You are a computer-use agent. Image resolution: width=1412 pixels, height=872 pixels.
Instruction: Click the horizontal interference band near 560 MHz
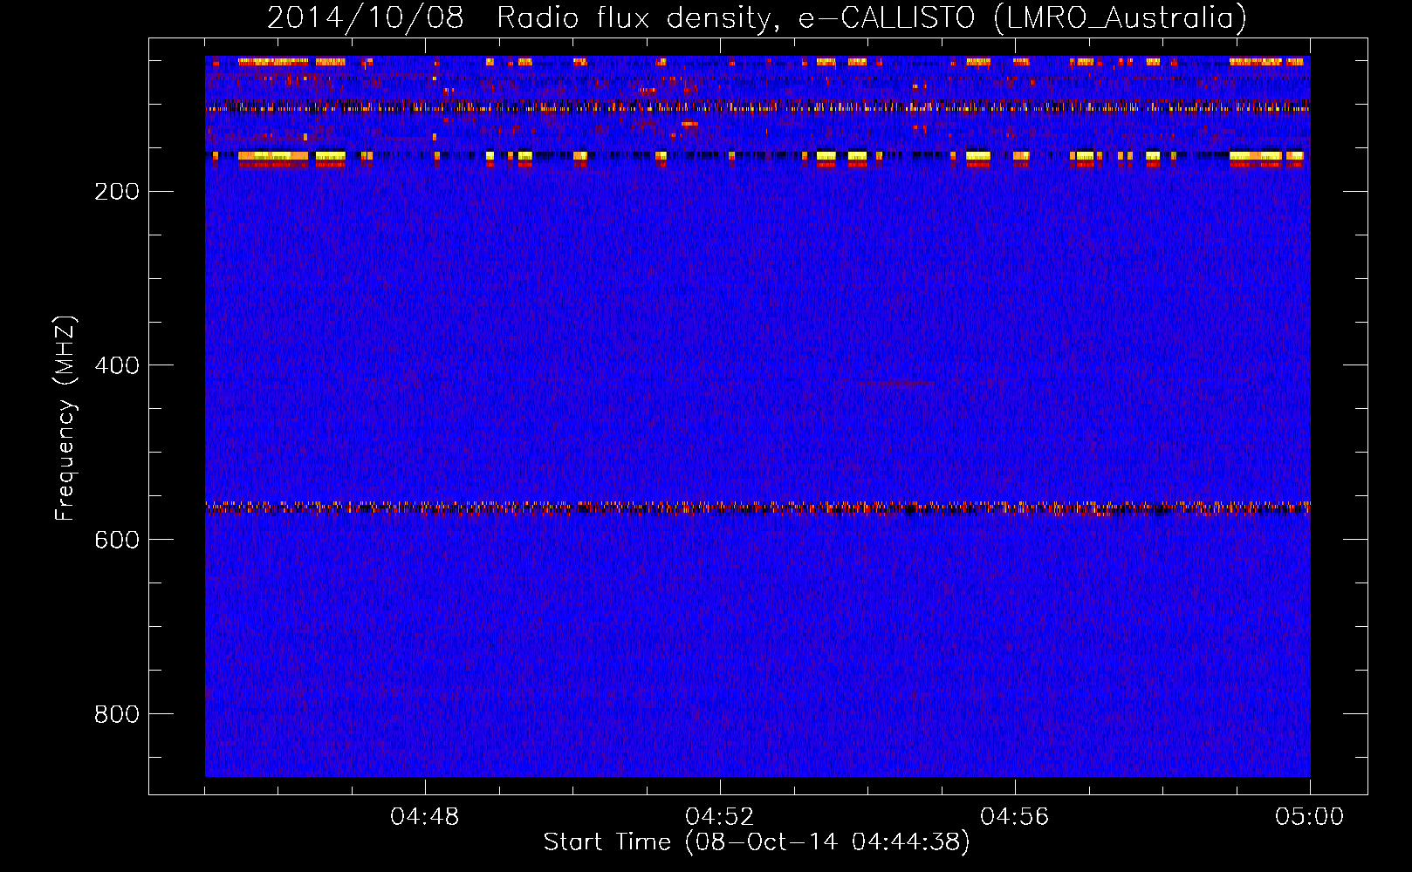[757, 508]
